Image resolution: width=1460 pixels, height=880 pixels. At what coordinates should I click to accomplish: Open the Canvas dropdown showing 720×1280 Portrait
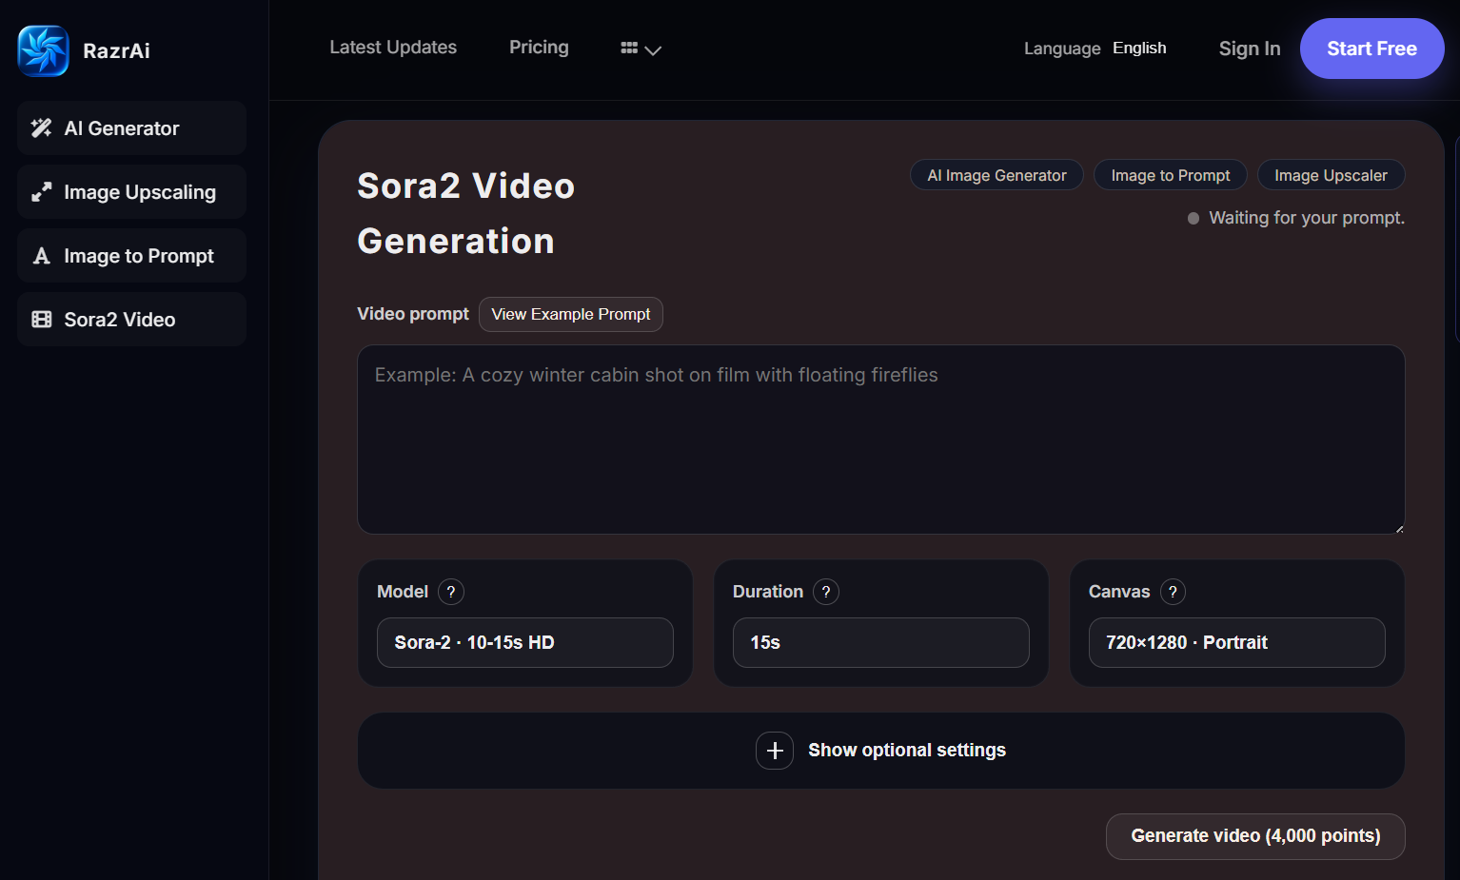(x=1236, y=643)
